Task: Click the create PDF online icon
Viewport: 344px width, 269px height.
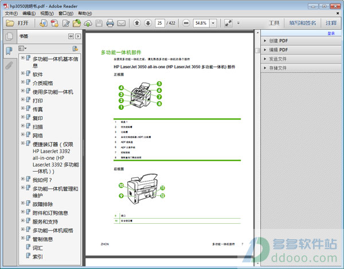Action: (43, 23)
